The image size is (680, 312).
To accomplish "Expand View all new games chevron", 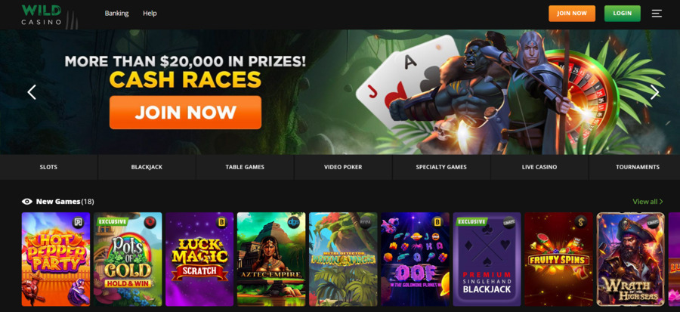I will coord(661,202).
